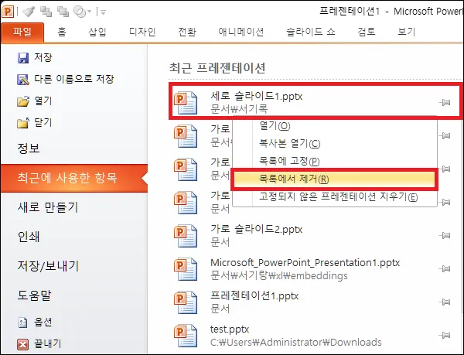Open the Customize Quick Access Toolbar dropdown arrow
The height and width of the screenshot is (355, 464).
[103, 12]
